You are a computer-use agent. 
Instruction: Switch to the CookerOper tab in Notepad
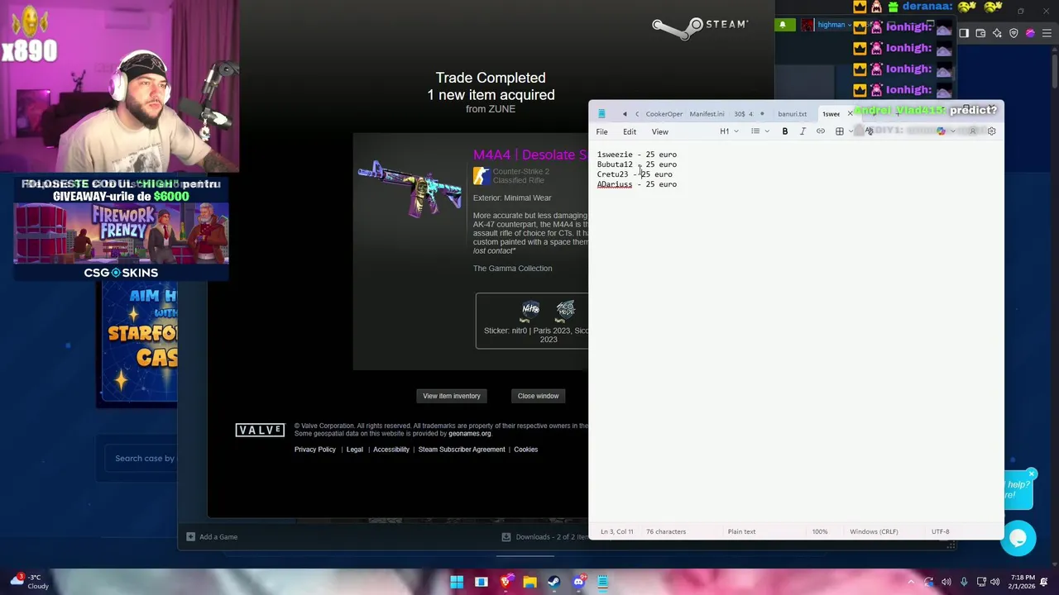tap(664, 114)
